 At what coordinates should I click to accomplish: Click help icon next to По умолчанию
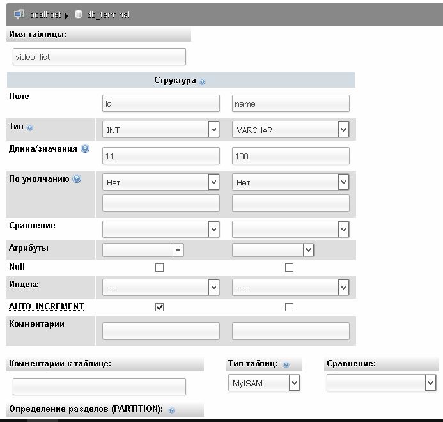click(x=77, y=179)
